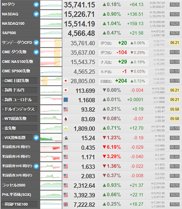This screenshot has width=182, height=209.
Task: Click the ▼6.19% change value
Action: [x=112, y=147]
